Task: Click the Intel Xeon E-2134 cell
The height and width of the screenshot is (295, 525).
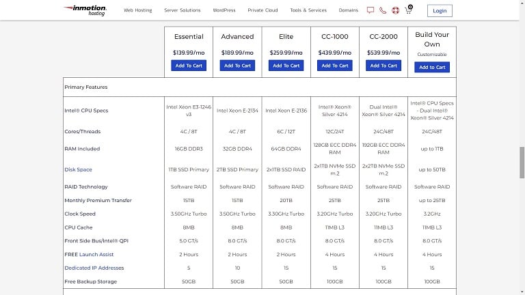Action: [x=237, y=111]
